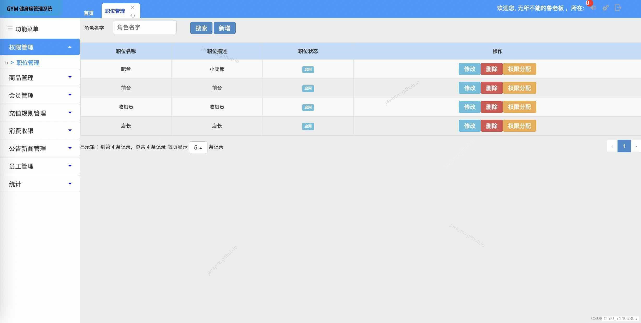Click the 启用 status badge for 收银员
This screenshot has width=641, height=323.
coord(308,107)
